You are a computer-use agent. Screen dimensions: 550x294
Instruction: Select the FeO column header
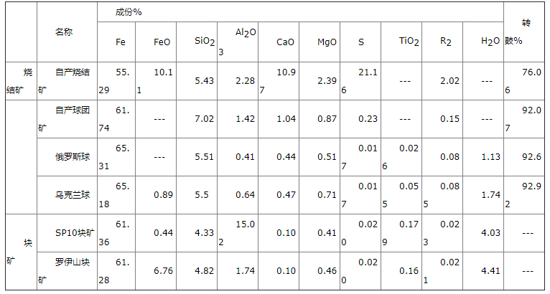pyautogui.click(x=162, y=42)
